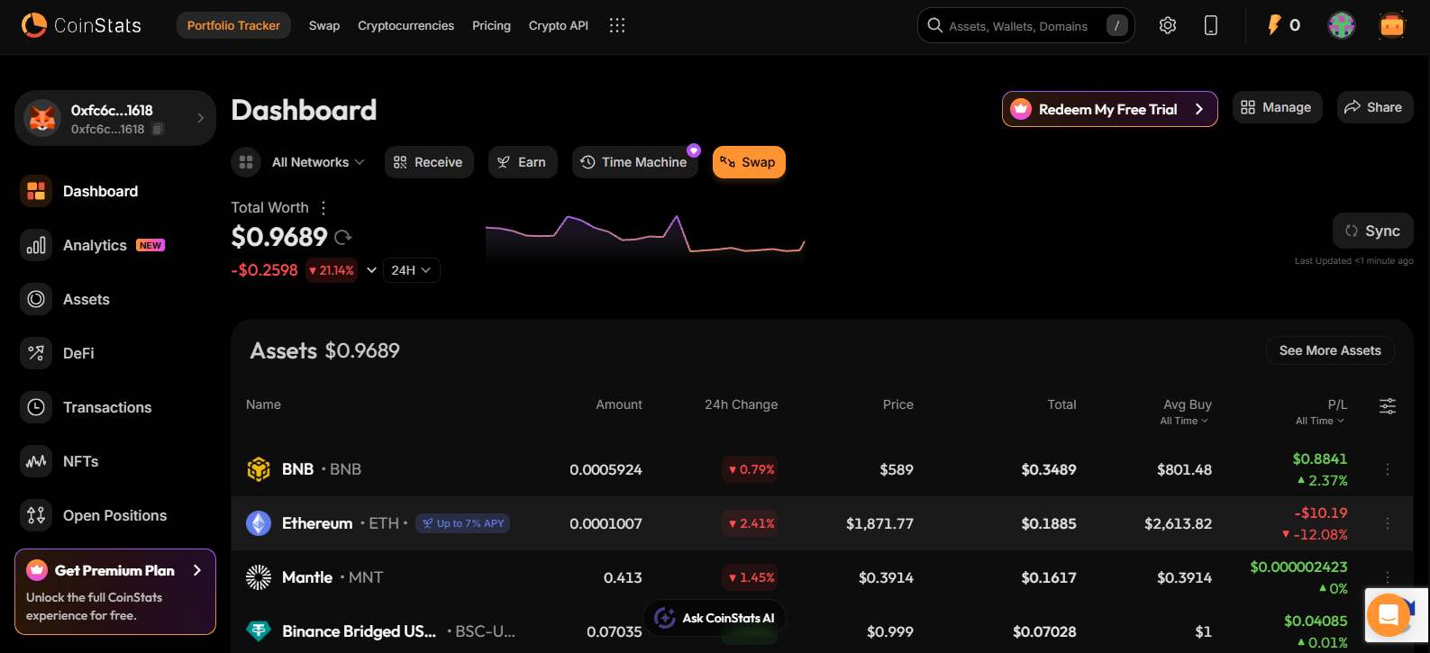
Task: Click the Mantle price $0.3914 cell
Action: (886, 577)
